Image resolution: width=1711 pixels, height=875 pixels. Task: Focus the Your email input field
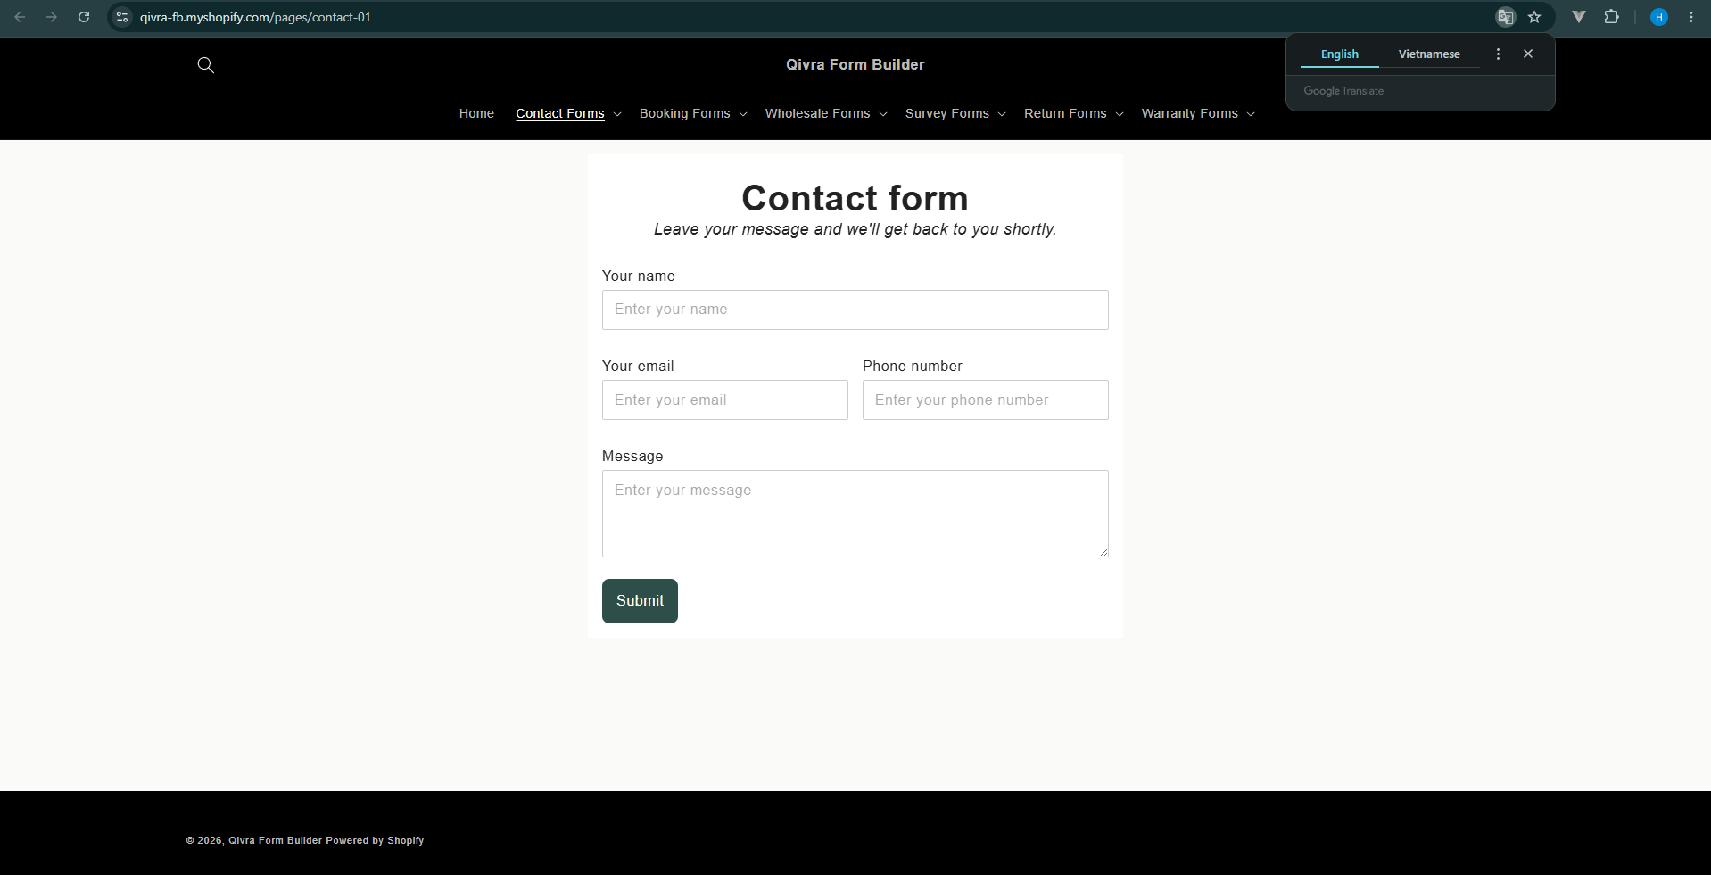point(724,400)
